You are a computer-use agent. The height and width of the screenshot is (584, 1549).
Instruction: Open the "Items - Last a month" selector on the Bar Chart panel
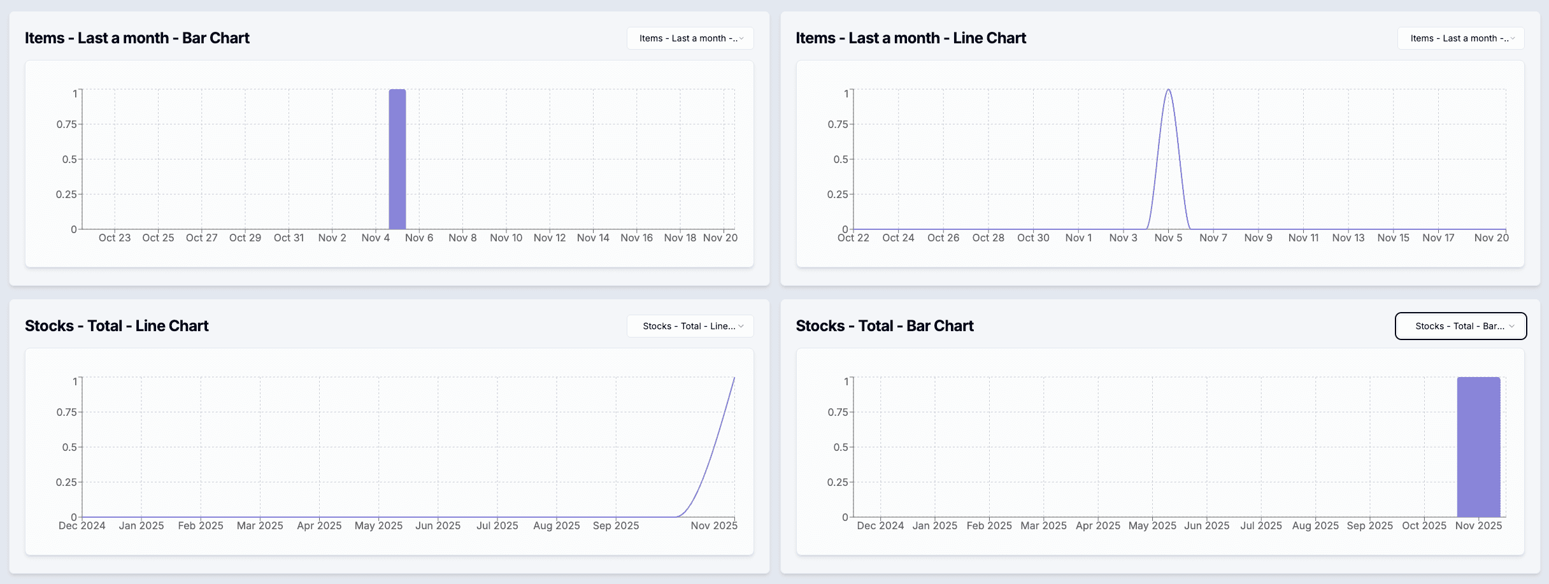[x=689, y=38]
